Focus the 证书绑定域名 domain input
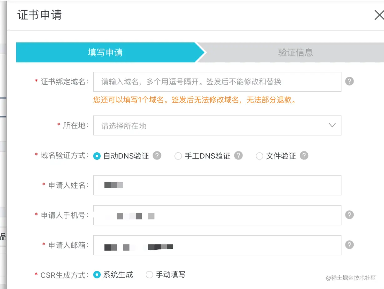The width and height of the screenshot is (384, 289). (x=217, y=82)
